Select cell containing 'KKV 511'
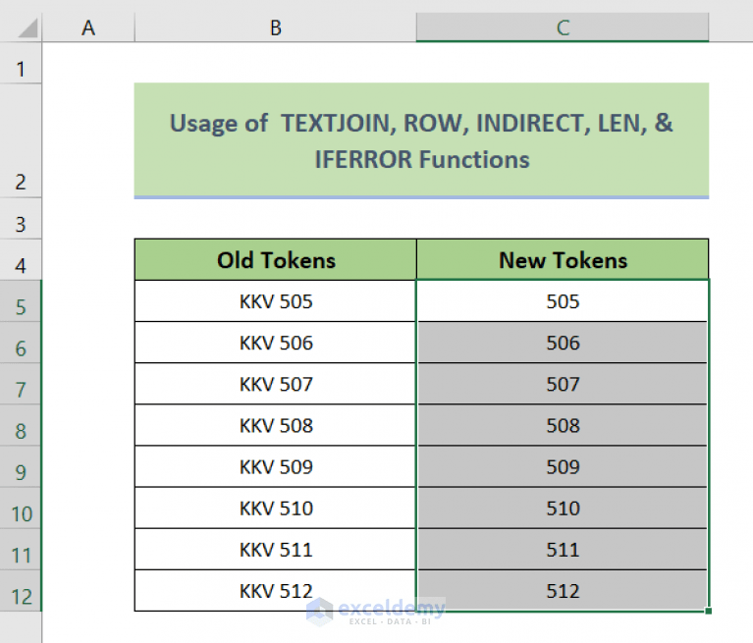The height and width of the screenshot is (643, 753). click(x=276, y=550)
